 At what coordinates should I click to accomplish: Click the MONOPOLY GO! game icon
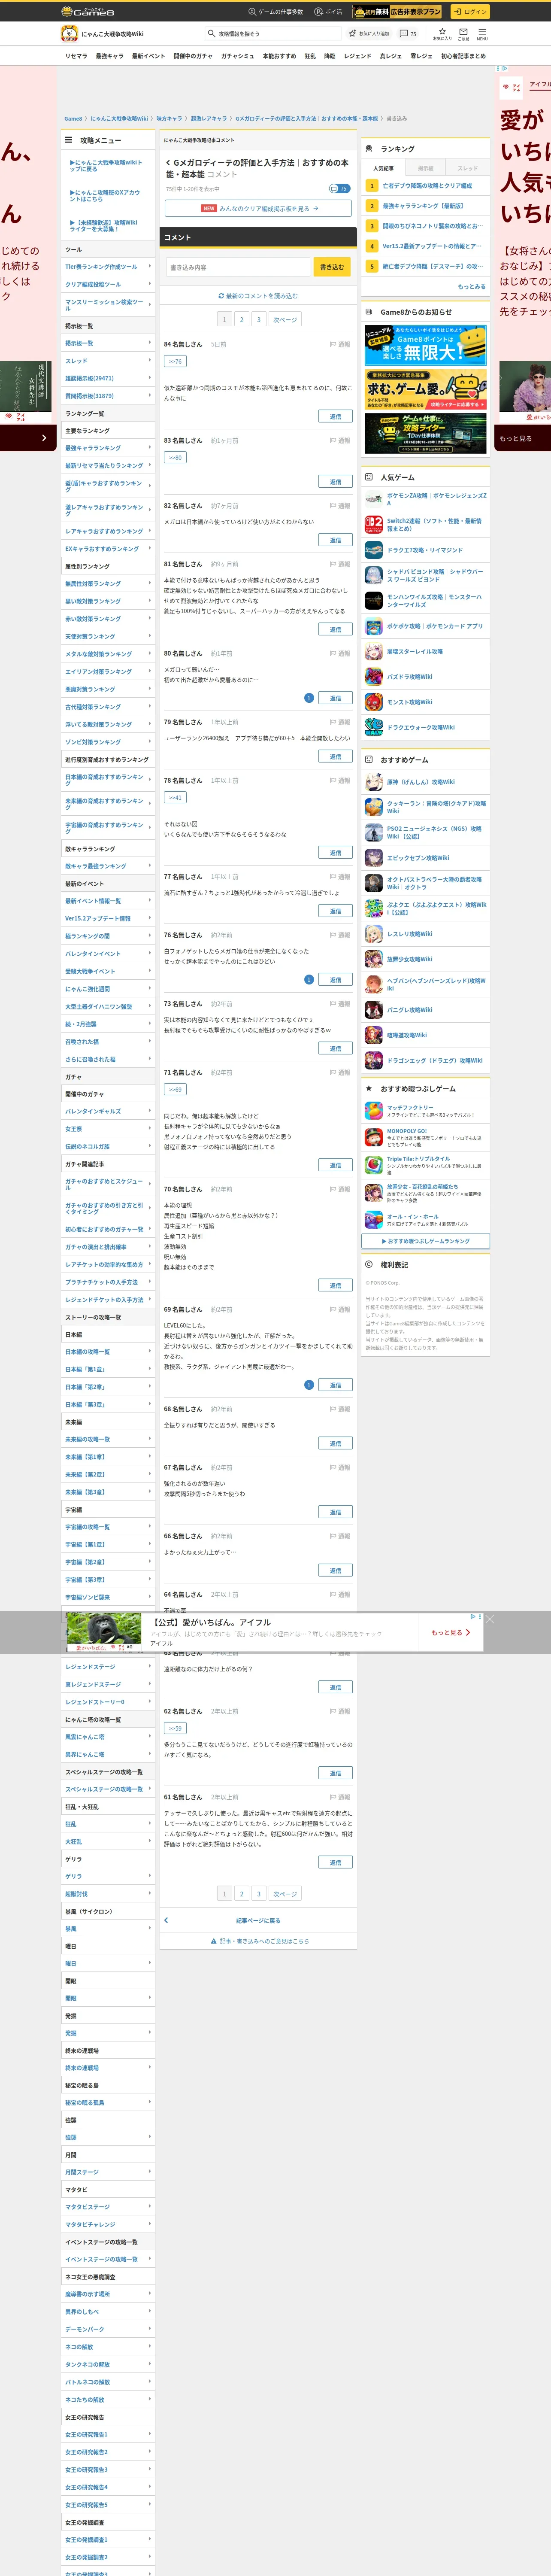click(x=374, y=1137)
